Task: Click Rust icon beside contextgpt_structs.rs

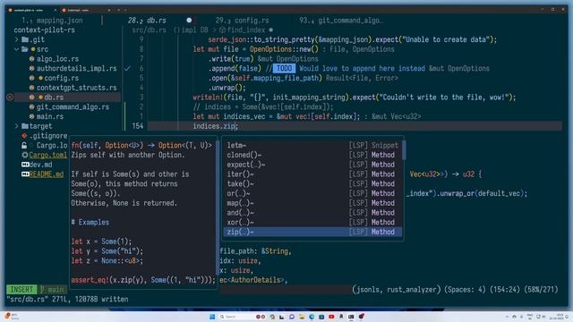Action: tap(32, 88)
